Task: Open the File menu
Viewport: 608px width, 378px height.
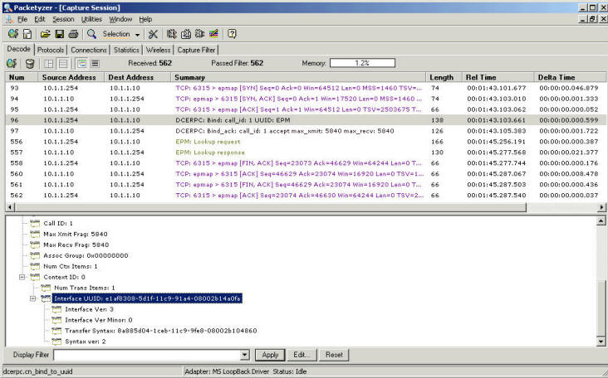Action: pyautogui.click(x=22, y=19)
